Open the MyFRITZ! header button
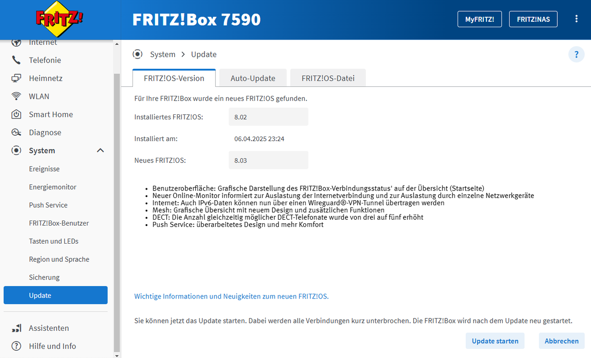The height and width of the screenshot is (358, 591). click(x=479, y=19)
